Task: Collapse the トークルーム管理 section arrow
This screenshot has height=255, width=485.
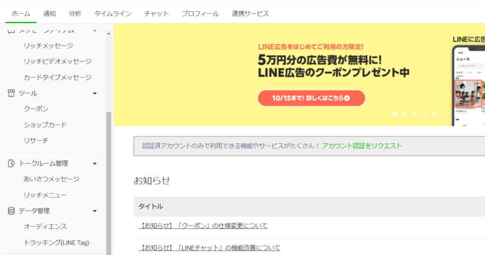Action: 95,164
